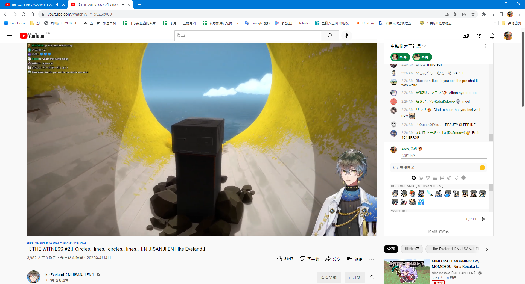Insert the strawberry Ike emote
The image size is (525, 284).
412,193
